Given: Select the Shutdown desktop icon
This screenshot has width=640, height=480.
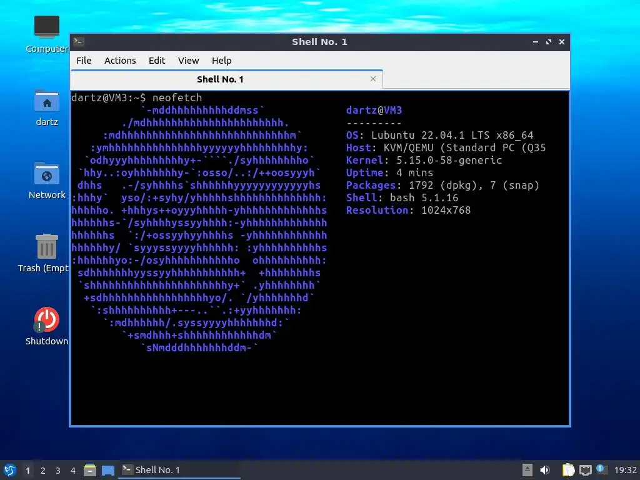Looking at the screenshot, I should 46,326.
